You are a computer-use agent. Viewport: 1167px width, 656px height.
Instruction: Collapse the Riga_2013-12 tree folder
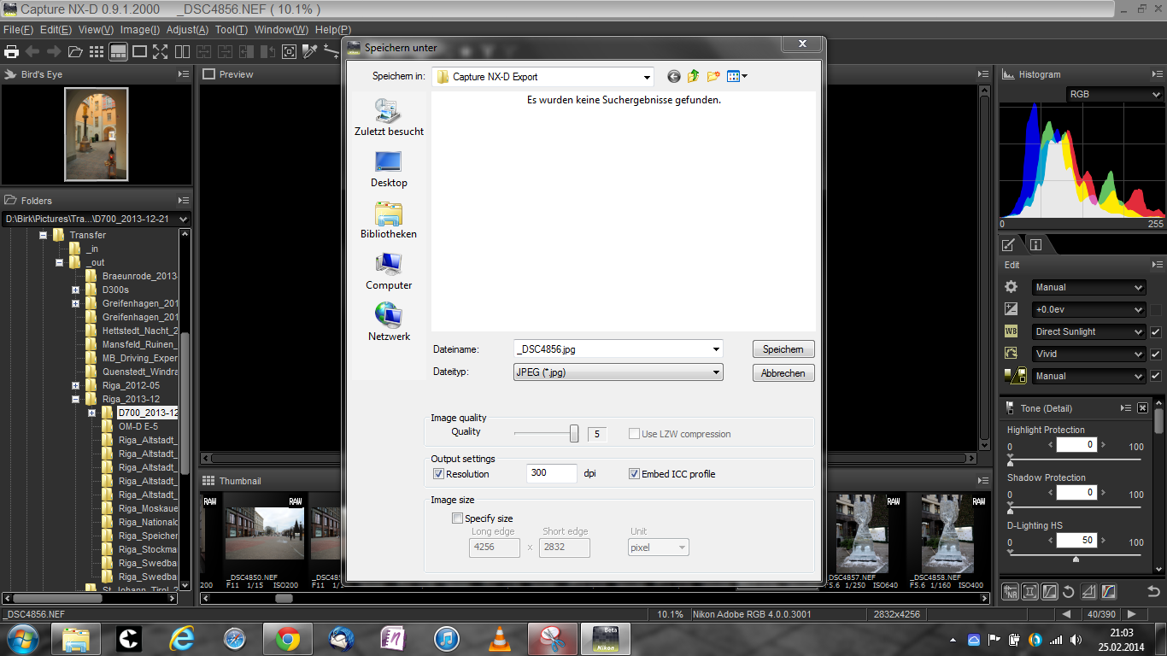pos(75,399)
